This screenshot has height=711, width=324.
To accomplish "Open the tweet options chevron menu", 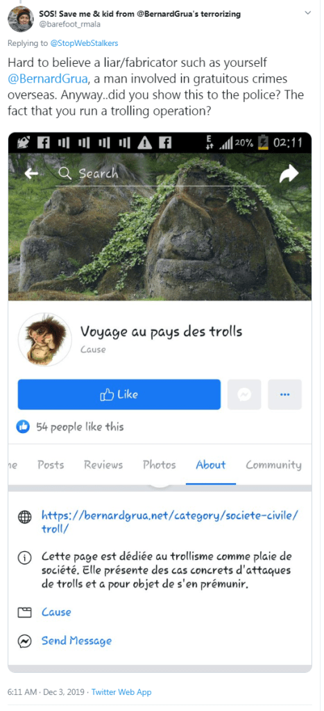I will (308, 13).
